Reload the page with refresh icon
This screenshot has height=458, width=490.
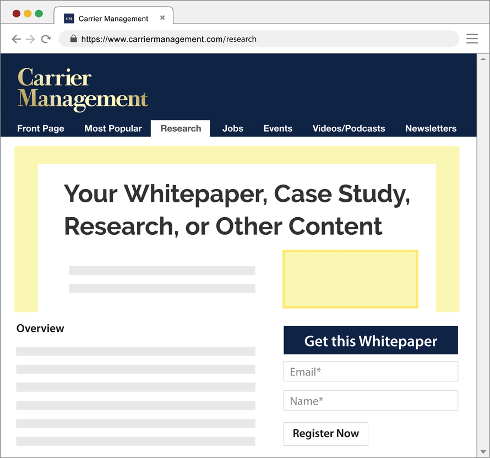pyautogui.click(x=46, y=39)
